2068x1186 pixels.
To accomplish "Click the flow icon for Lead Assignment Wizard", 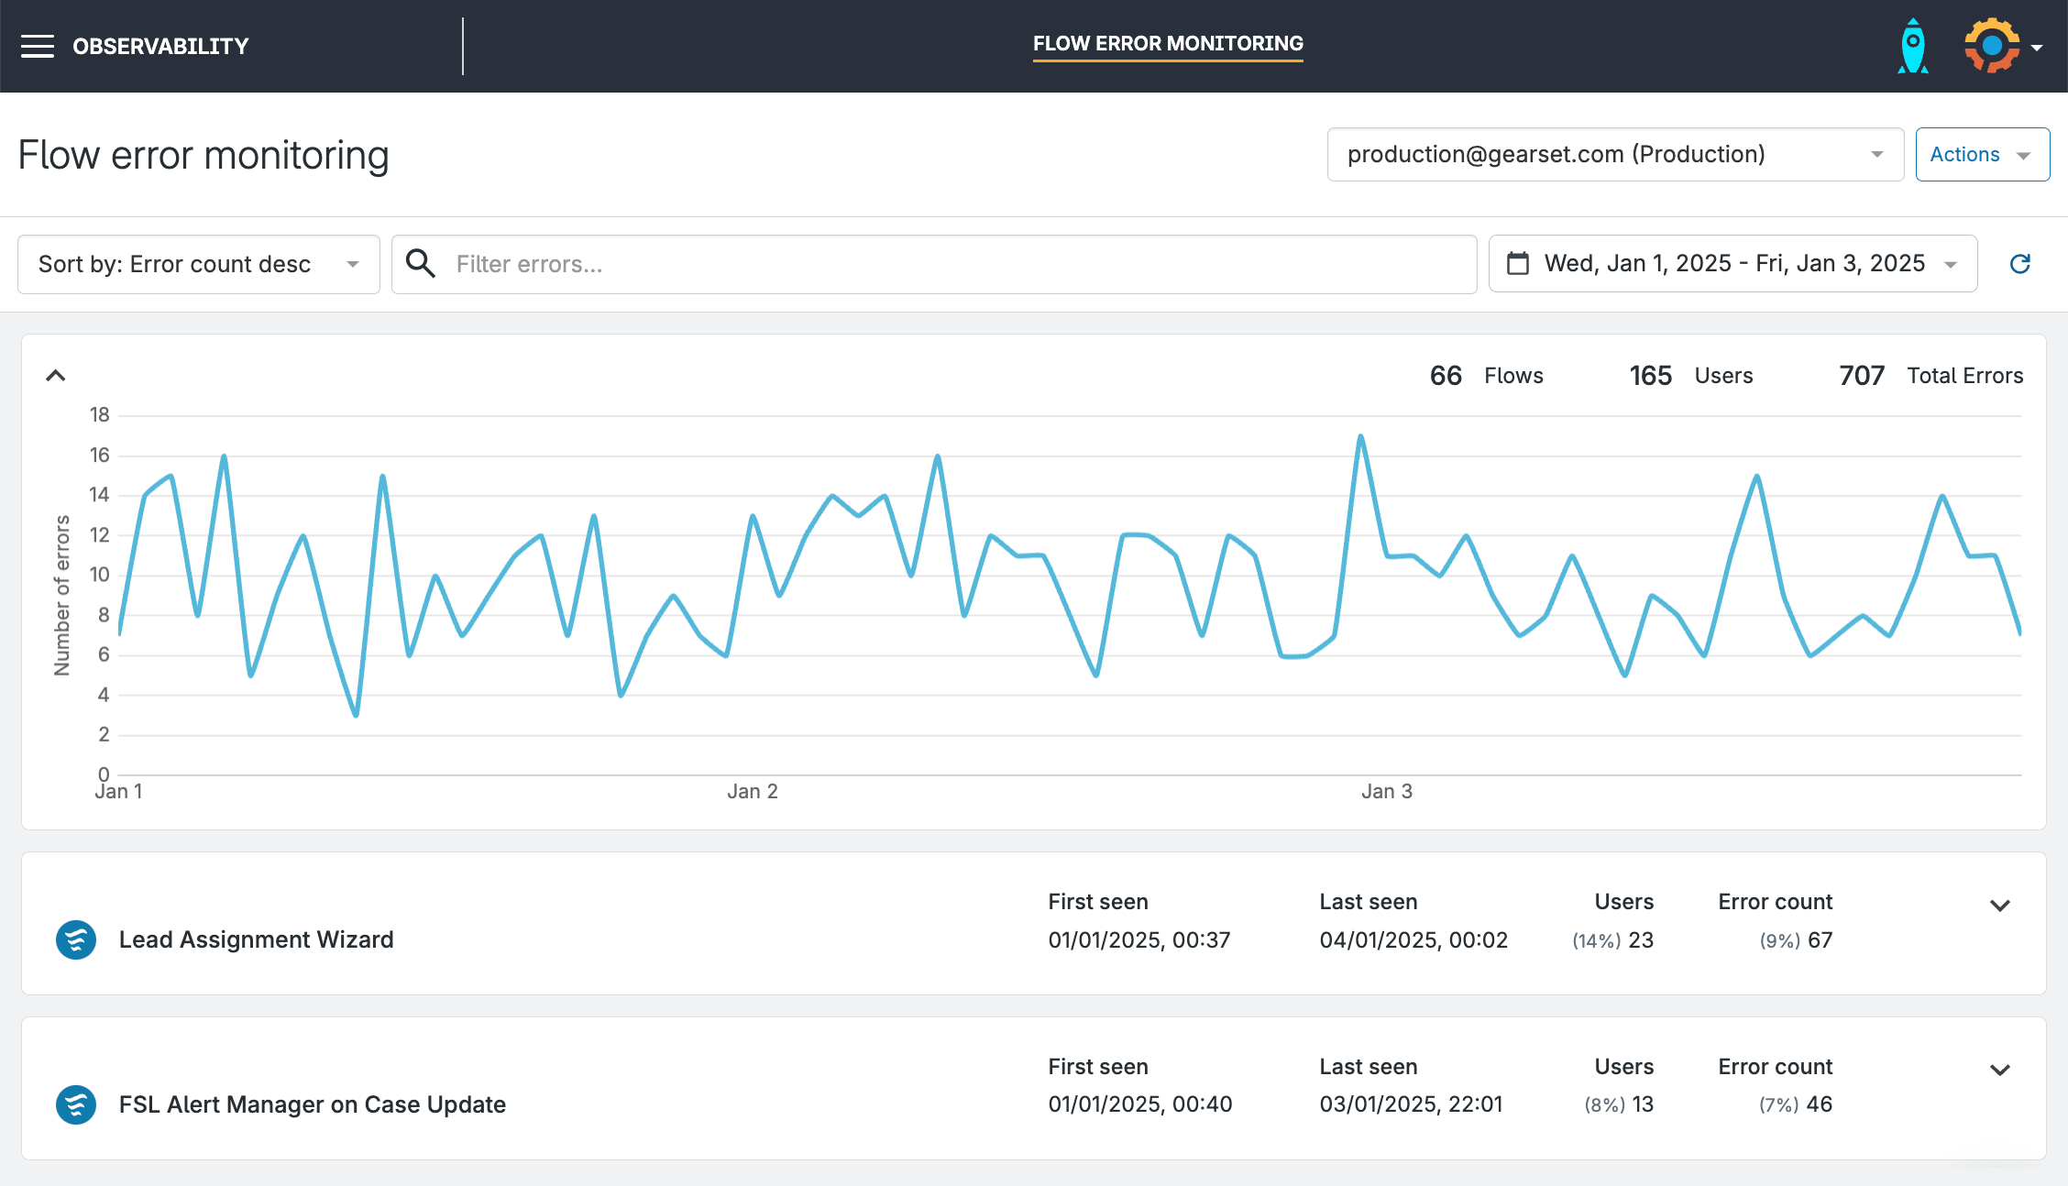I will click(77, 939).
